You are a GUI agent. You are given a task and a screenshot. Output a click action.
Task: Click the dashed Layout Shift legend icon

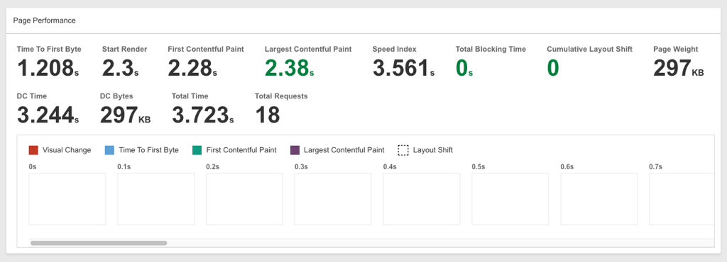[403, 150]
